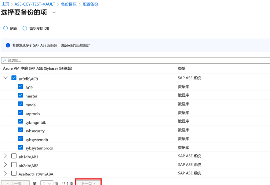
Task: Uncheck the sybmgmtdb database checkbox
Action: tap(21, 121)
